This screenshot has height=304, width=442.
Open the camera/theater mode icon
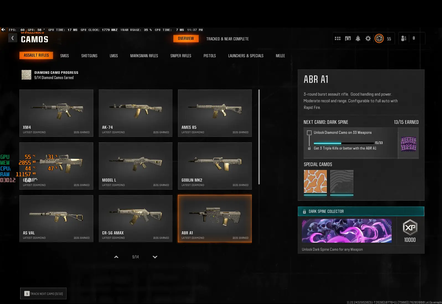348,38
